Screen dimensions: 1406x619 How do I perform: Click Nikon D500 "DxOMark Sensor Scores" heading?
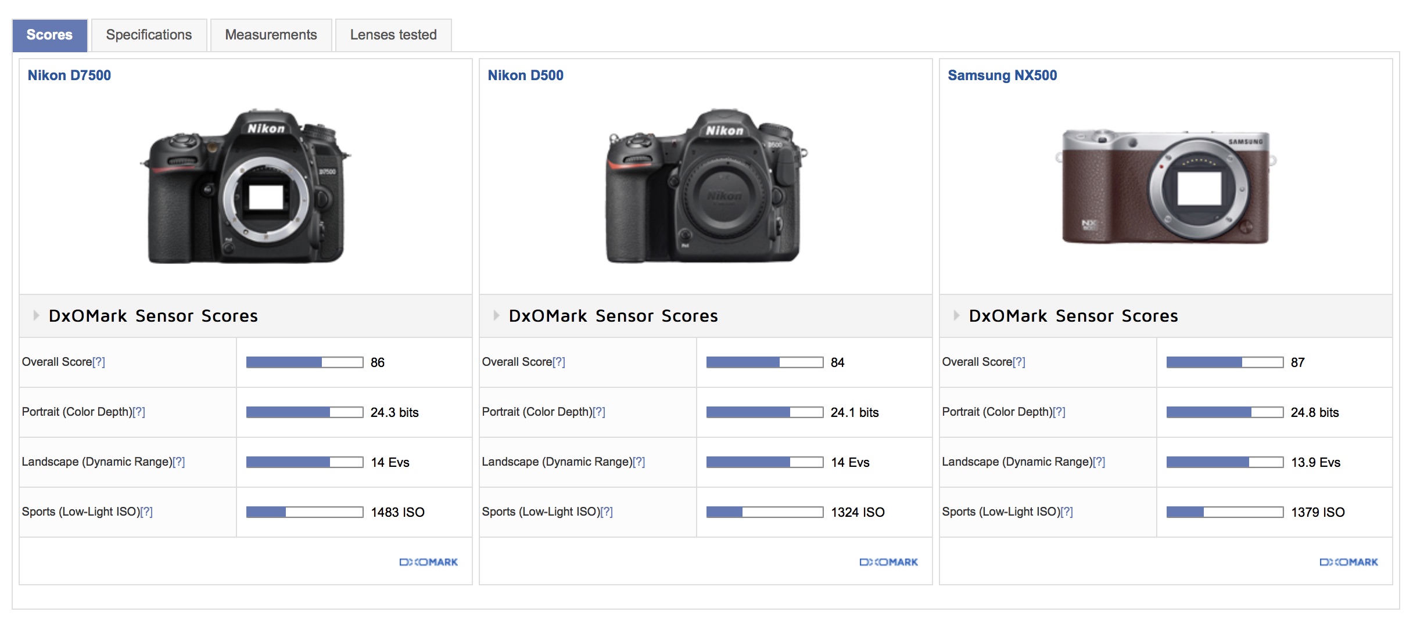click(x=614, y=316)
